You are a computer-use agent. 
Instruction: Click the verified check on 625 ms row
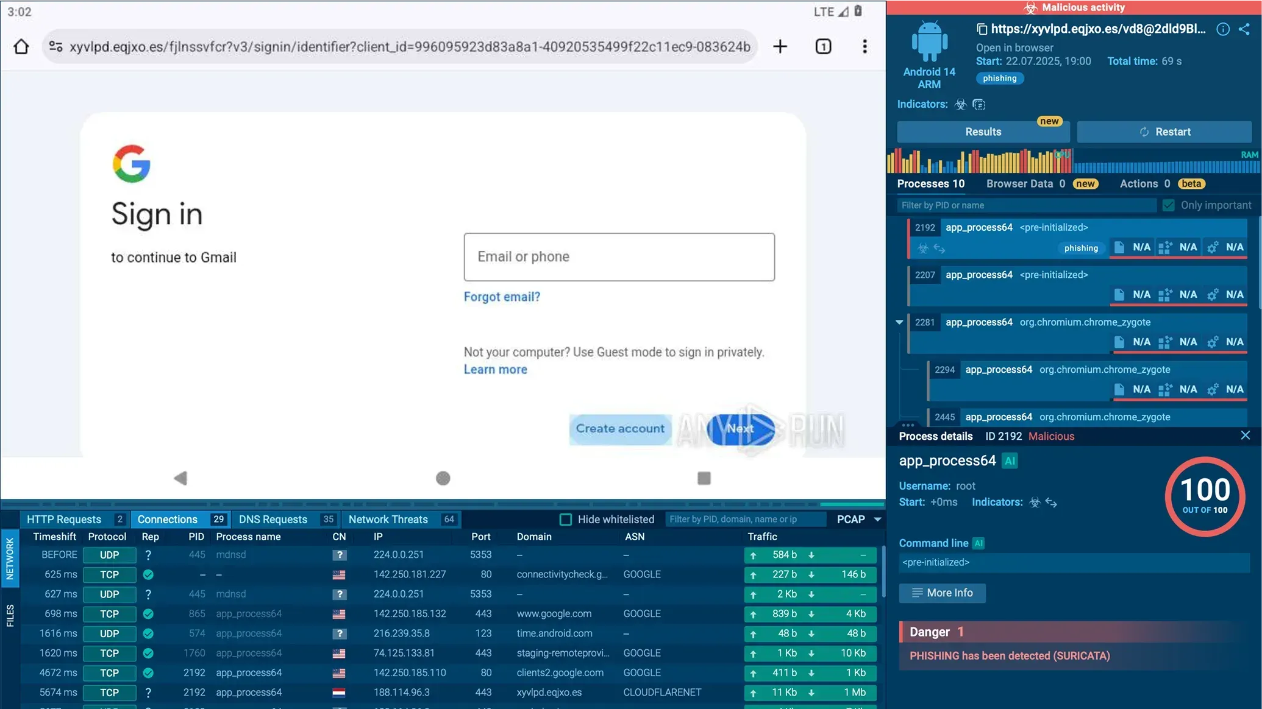[148, 574]
